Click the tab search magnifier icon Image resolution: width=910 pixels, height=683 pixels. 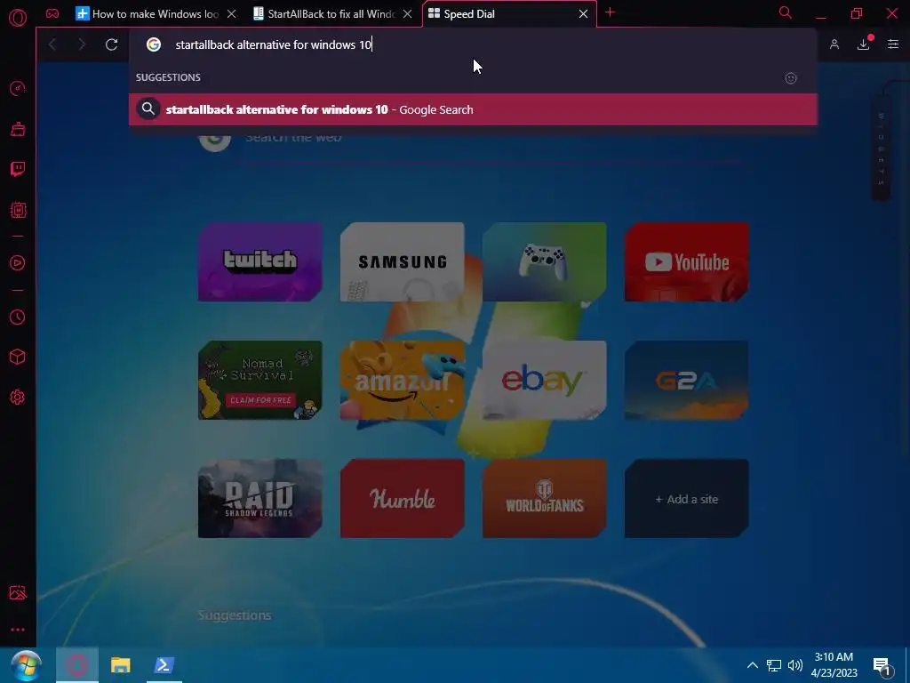(x=786, y=12)
